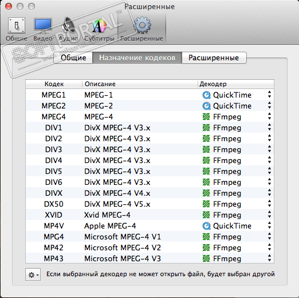Select the DIVX codec cell

[54, 193]
